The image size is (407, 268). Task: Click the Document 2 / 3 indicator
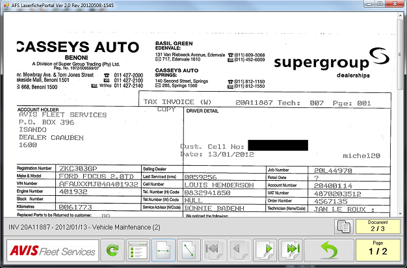(x=378, y=226)
